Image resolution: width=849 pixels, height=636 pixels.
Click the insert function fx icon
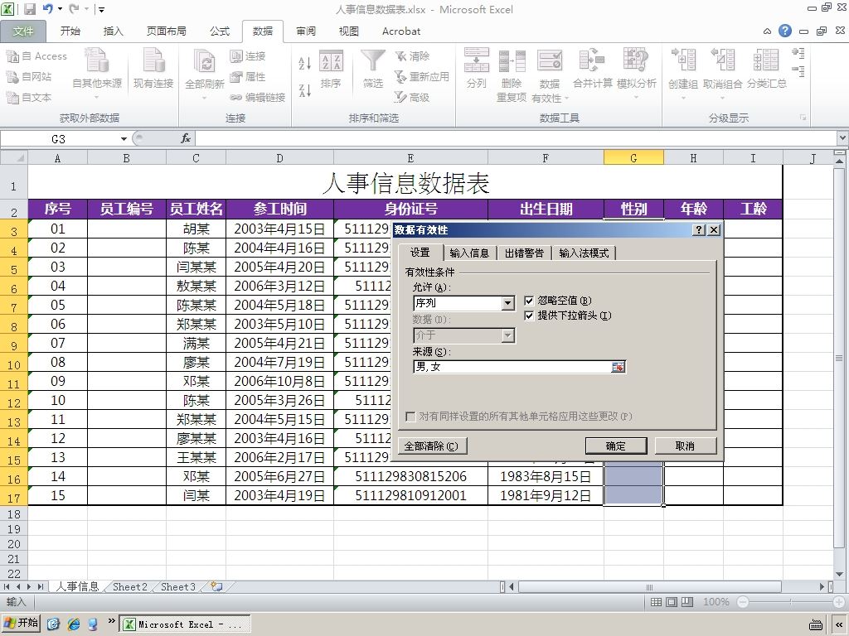[186, 139]
